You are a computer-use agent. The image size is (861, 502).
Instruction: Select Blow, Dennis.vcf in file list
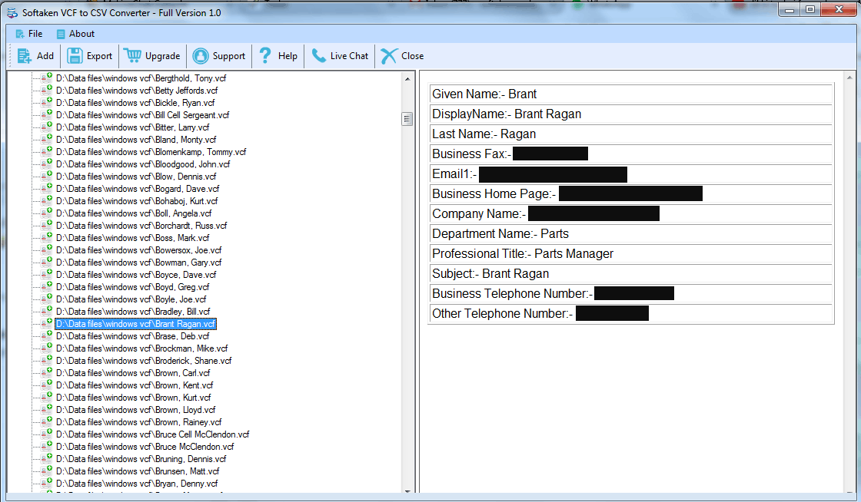click(136, 177)
